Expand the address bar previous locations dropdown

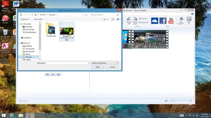point(83,15)
